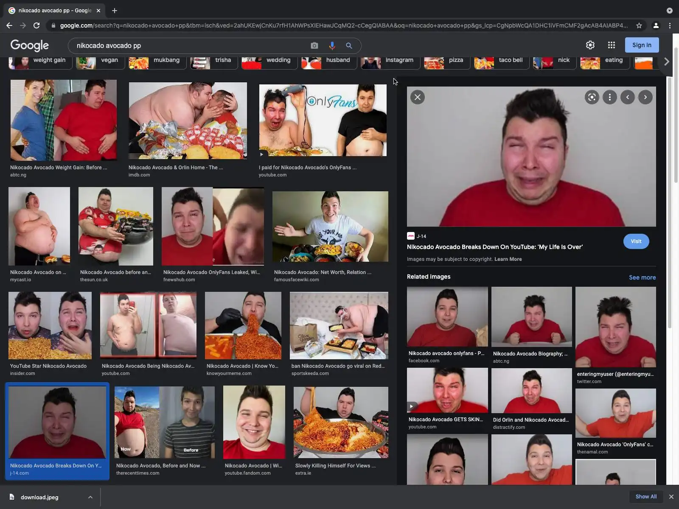Open the OnlyFans youtube.com video thumbnail
This screenshot has width=679, height=509.
tap(323, 120)
